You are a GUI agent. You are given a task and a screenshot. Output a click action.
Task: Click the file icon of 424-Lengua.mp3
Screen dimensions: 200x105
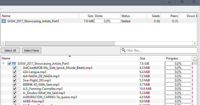pos(19,72)
